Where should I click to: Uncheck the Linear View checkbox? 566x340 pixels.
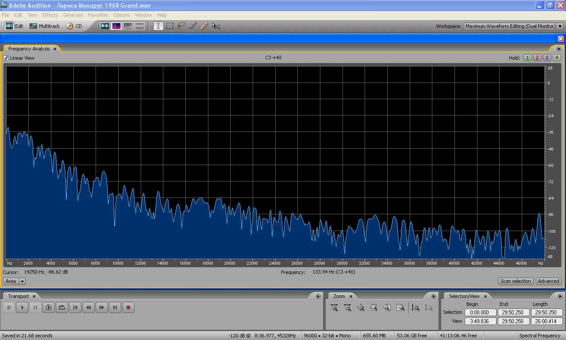[x=6, y=58]
